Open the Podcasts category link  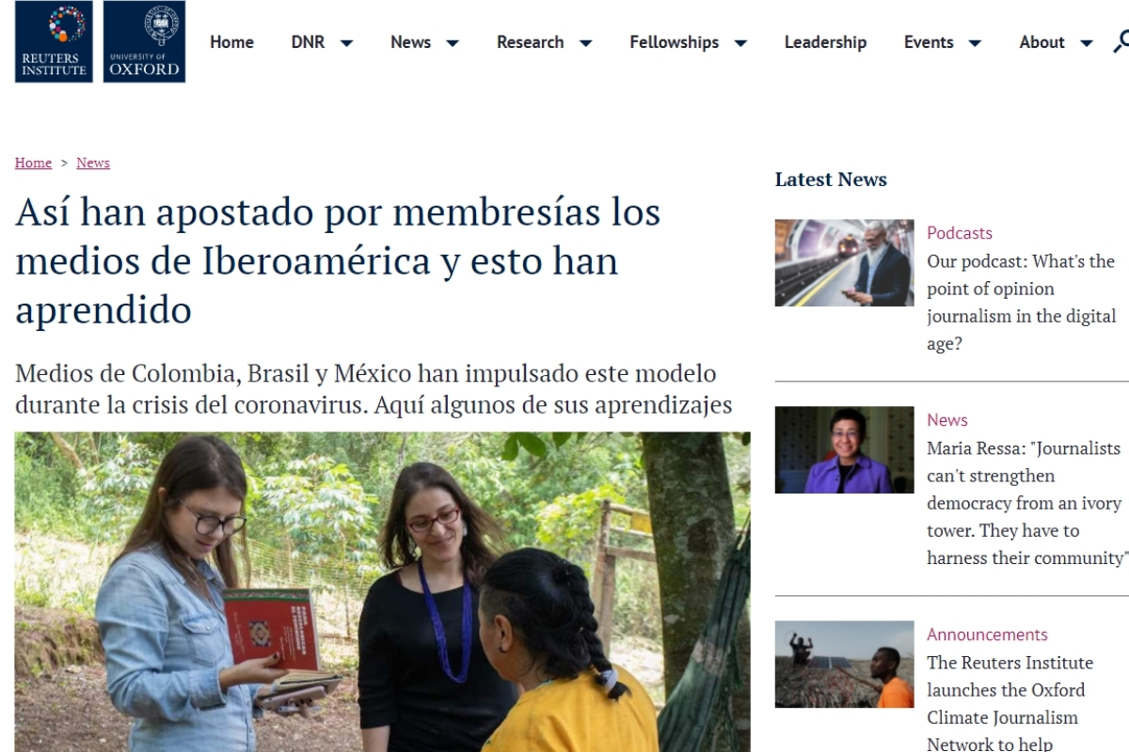pyautogui.click(x=960, y=233)
